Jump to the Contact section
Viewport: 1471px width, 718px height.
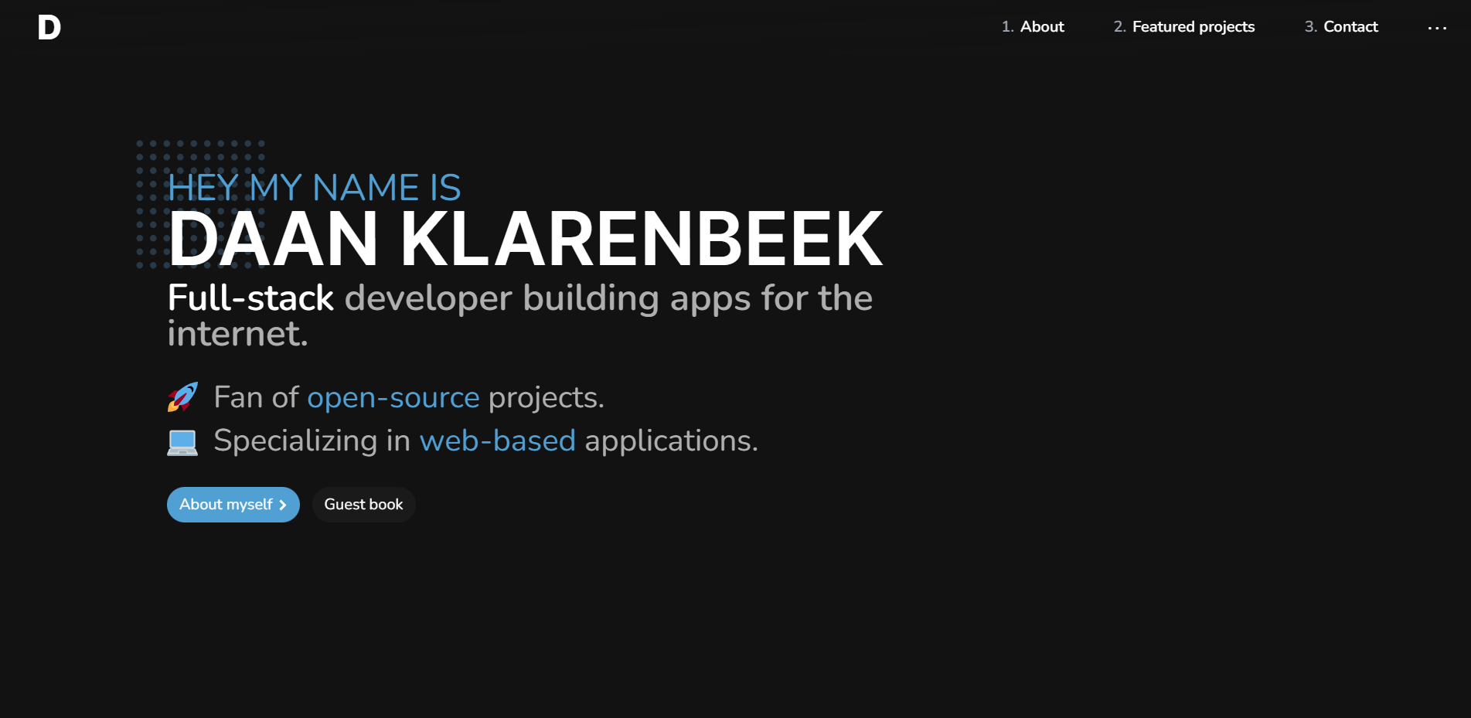(1341, 26)
